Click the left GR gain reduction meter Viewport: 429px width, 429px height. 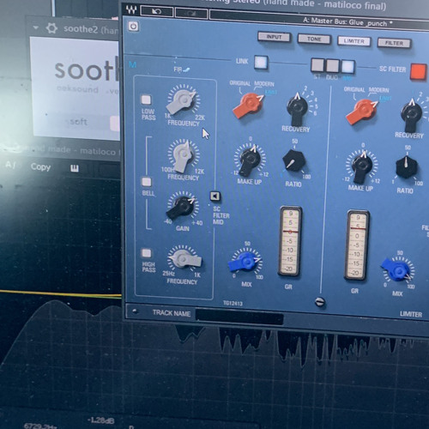[x=290, y=242]
